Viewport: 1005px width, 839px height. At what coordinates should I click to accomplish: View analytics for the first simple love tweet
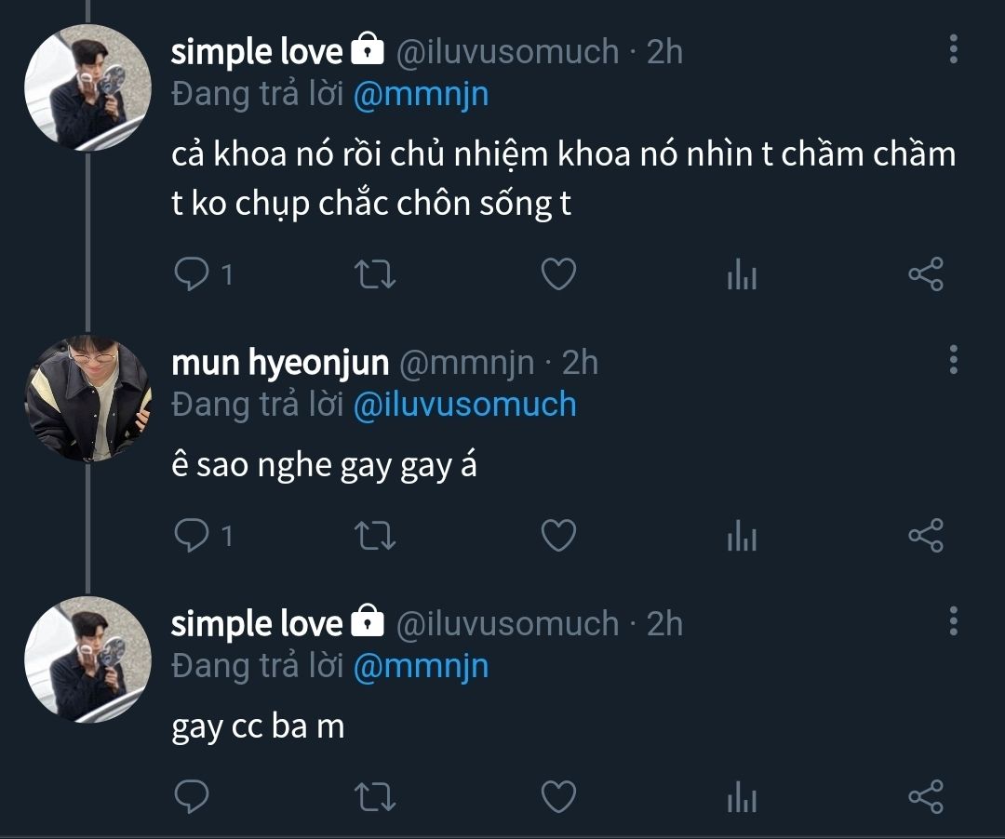[742, 275]
